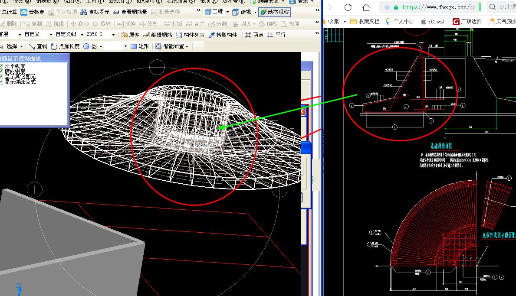Open the iCloud bookmark

coord(432,22)
